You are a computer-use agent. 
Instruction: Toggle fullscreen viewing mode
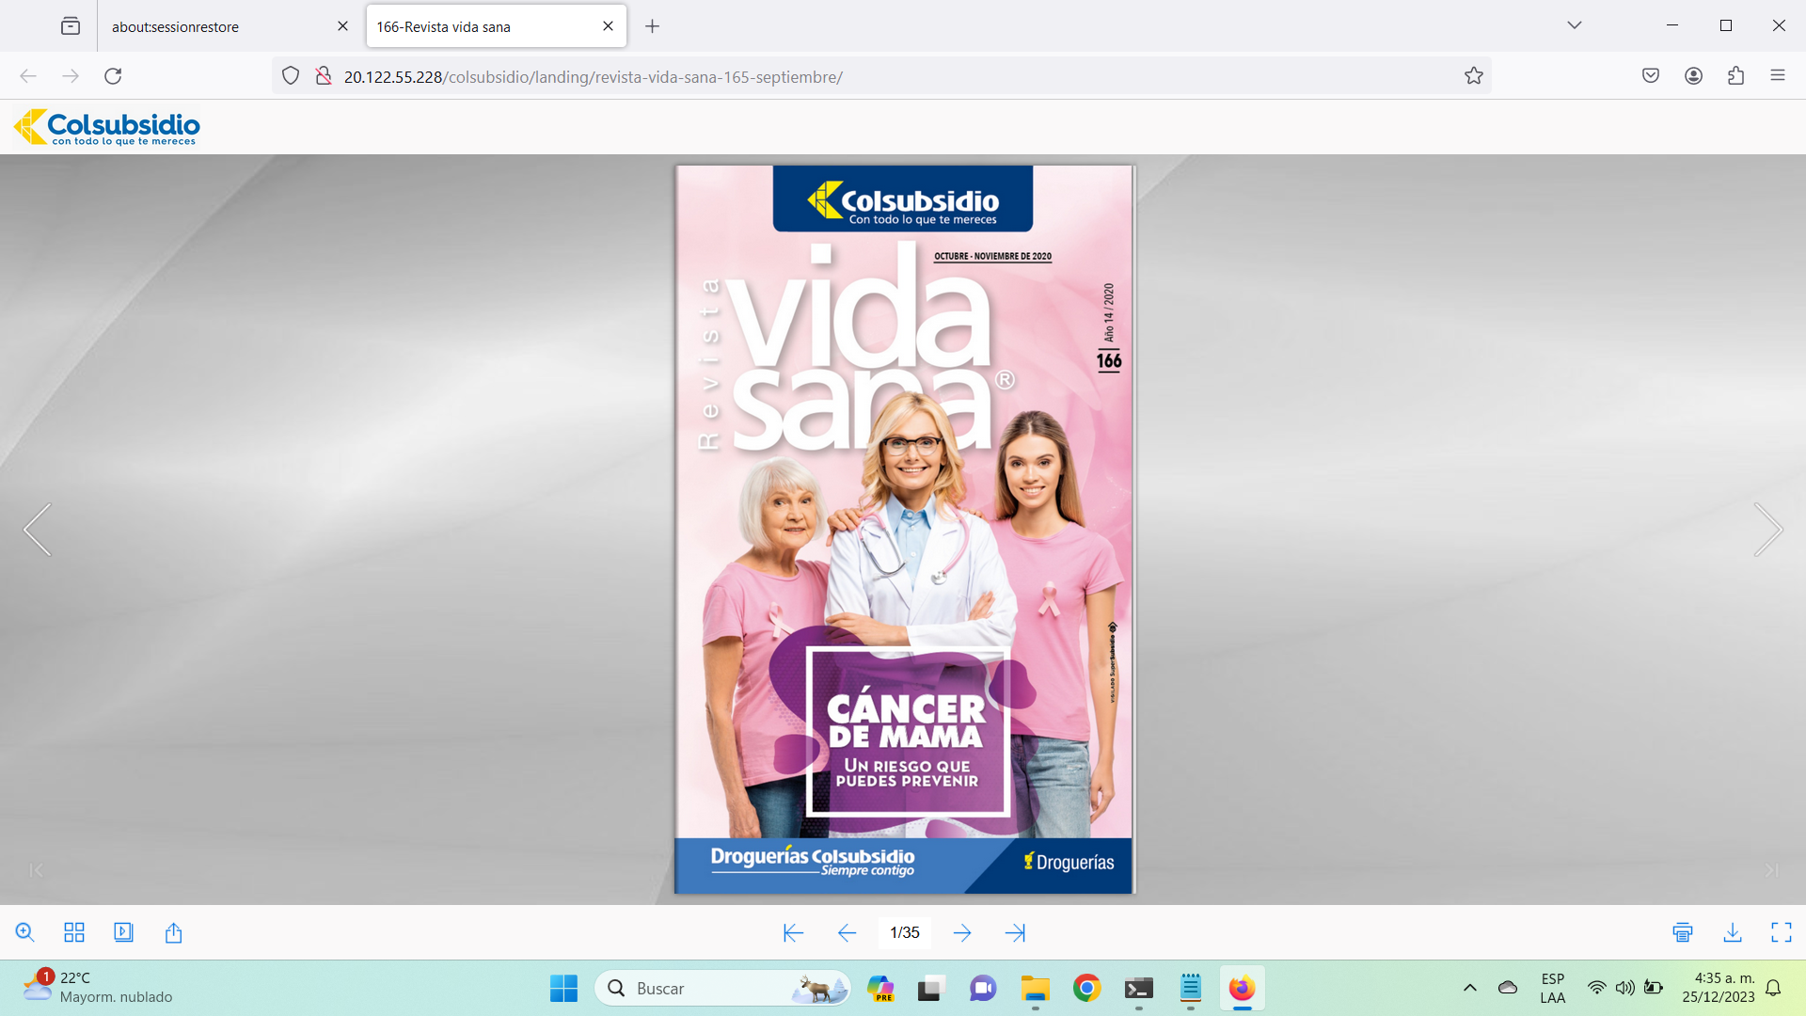pos(1782,932)
